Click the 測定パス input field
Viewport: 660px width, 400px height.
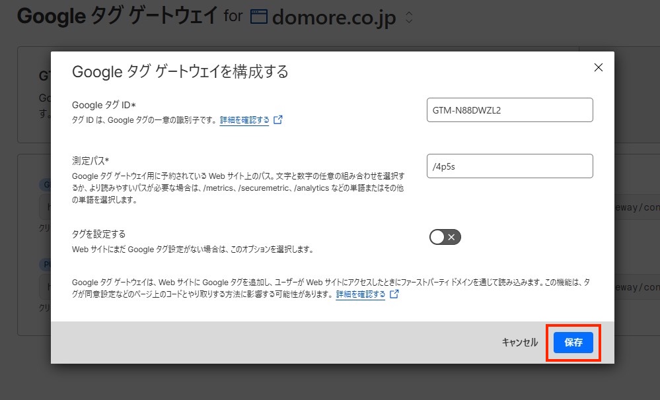510,166
